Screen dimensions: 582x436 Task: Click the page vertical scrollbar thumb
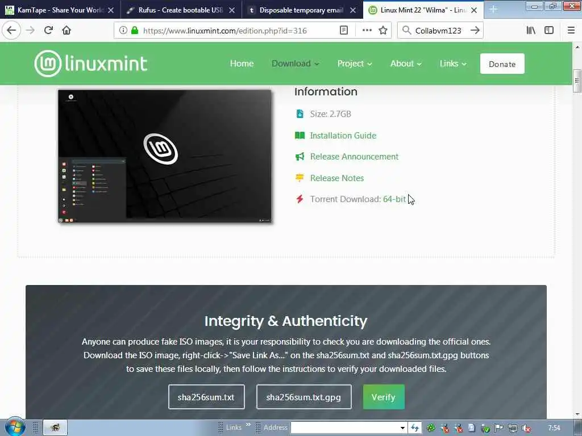point(577,80)
